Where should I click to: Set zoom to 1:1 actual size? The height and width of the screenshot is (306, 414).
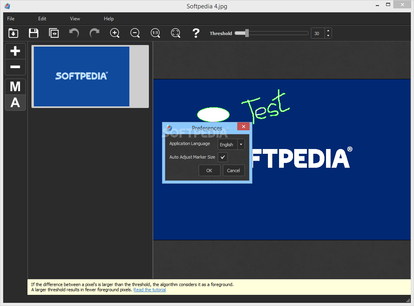tap(155, 33)
